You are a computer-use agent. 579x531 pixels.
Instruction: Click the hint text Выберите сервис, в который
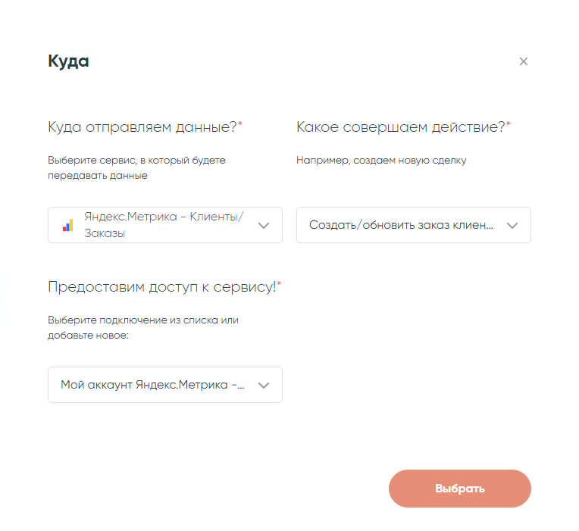(x=136, y=161)
